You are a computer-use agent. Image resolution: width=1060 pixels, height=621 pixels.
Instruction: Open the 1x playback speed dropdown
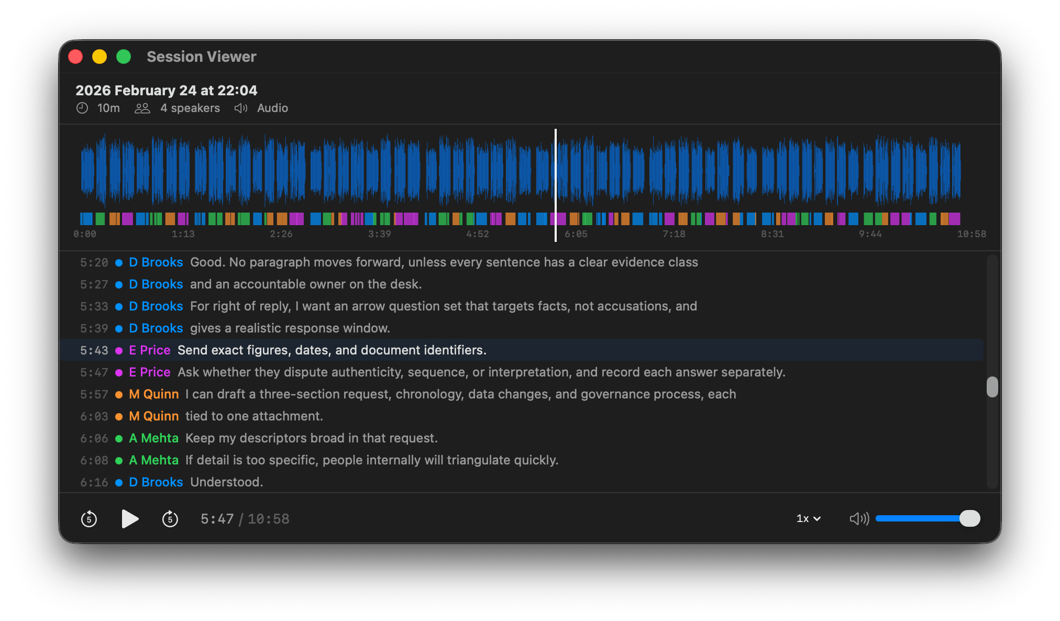[807, 518]
